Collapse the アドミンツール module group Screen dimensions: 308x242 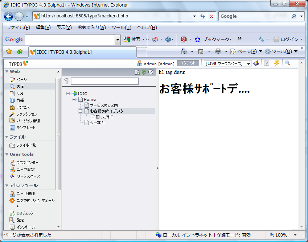point(7,185)
